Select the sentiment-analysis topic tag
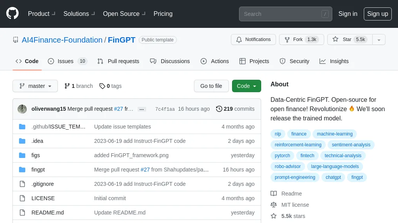Image resolution: width=398 pixels, height=223 pixels. tap(351, 145)
